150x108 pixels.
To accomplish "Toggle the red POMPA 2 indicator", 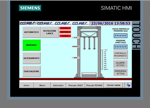I will [65, 32].
